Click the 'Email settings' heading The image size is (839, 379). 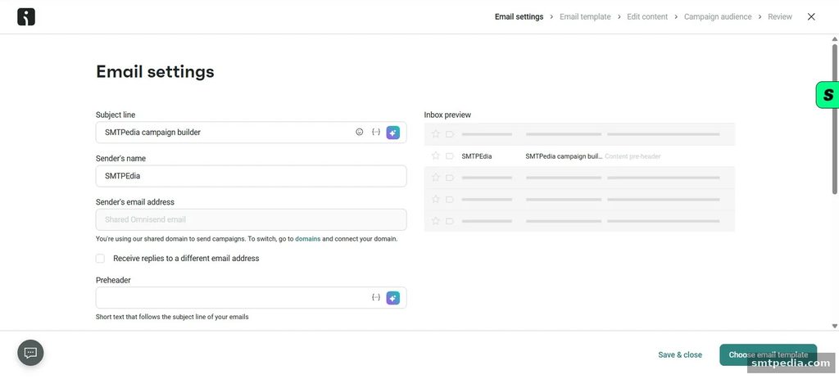pyautogui.click(x=155, y=72)
